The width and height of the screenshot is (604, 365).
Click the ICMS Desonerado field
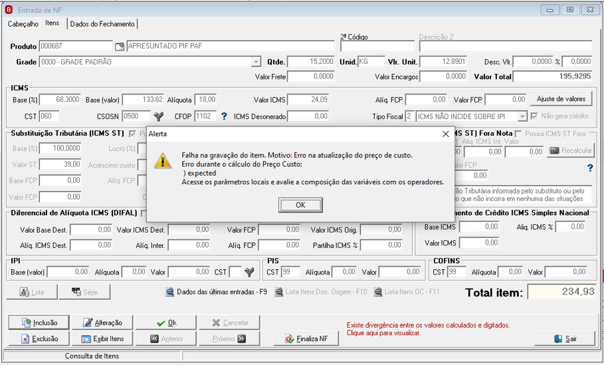coord(308,116)
